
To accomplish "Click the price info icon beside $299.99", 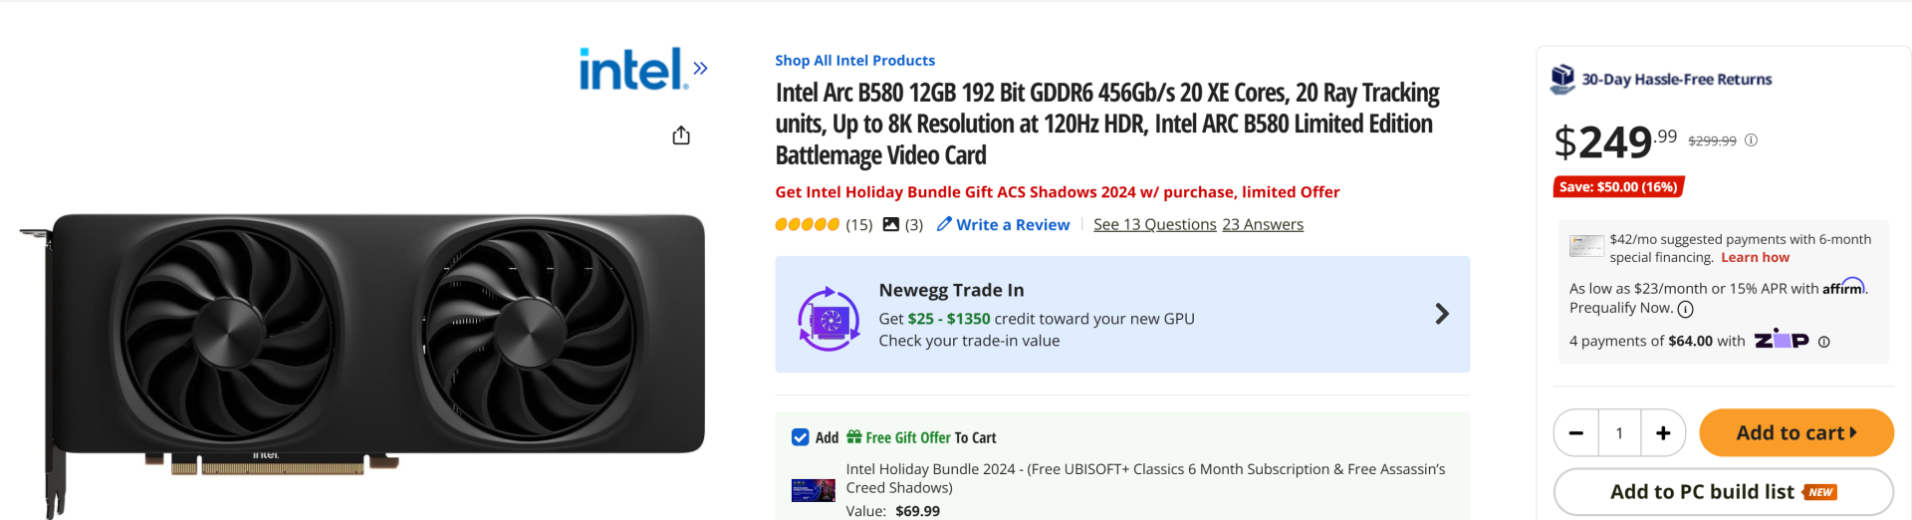I will click(1751, 140).
